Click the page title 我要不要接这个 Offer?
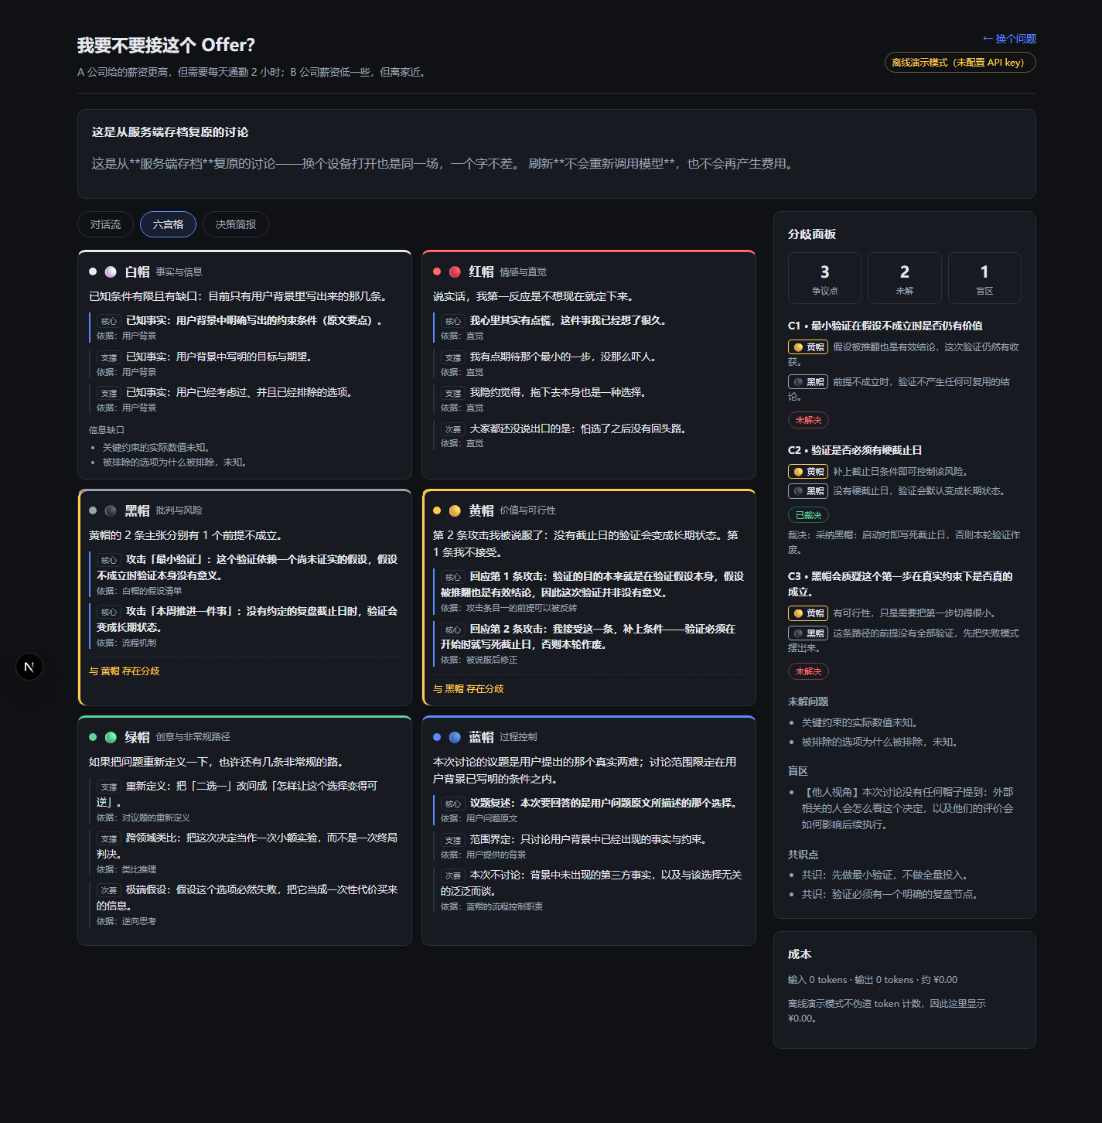1102x1123 pixels. [166, 46]
